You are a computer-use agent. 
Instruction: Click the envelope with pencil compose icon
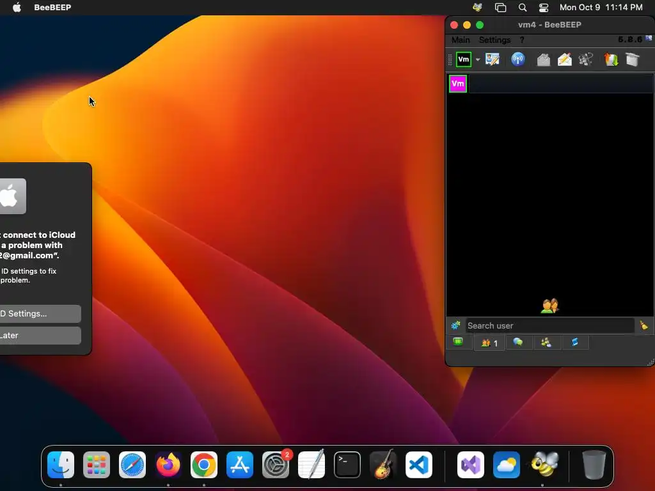564,59
